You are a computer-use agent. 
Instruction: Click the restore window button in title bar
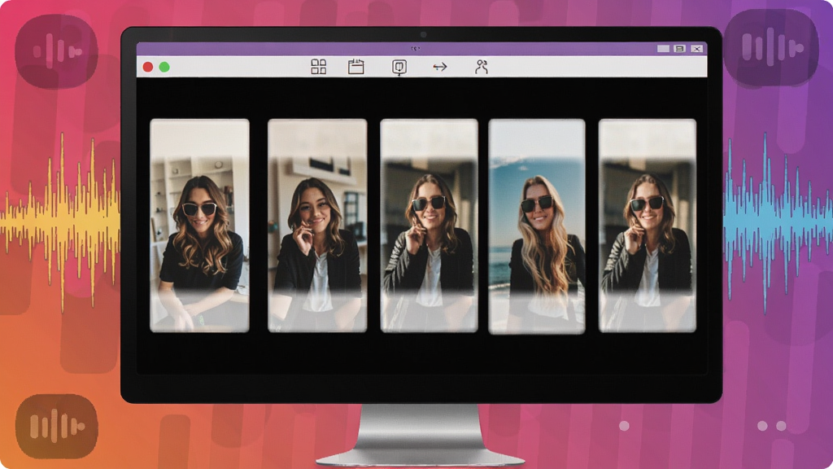[x=679, y=49]
